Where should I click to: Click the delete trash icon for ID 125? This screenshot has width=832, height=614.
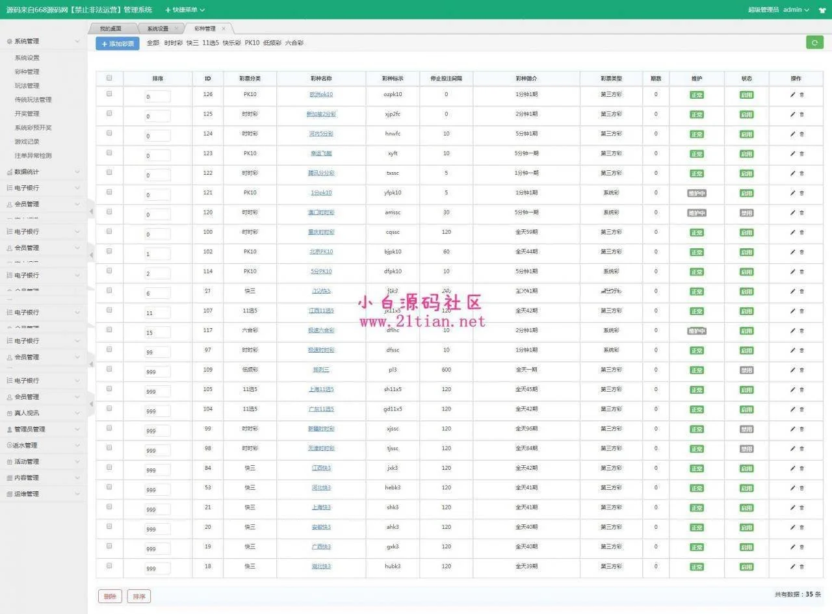[801, 114]
